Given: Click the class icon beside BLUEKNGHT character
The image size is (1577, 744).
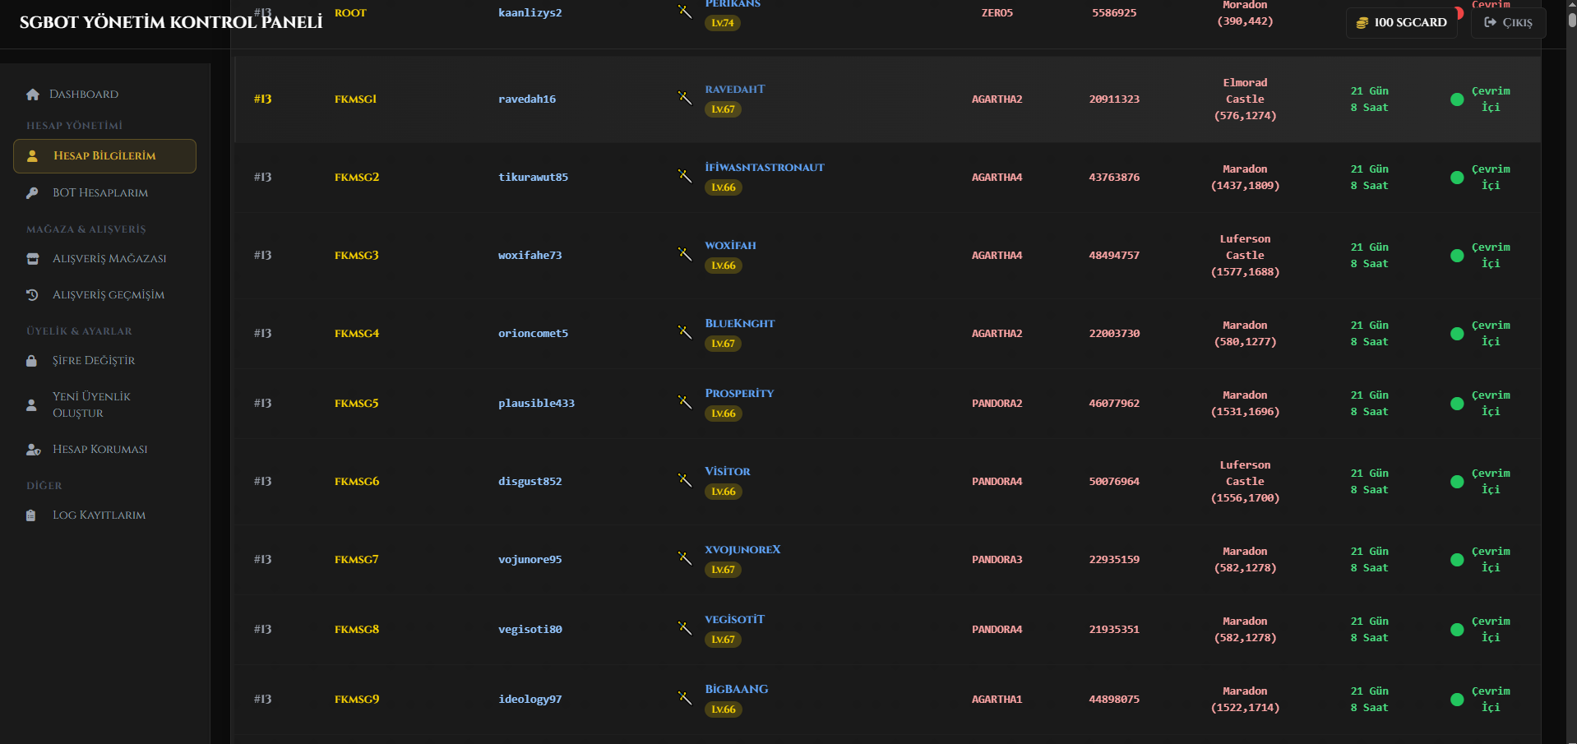Looking at the screenshot, I should pyautogui.click(x=685, y=332).
